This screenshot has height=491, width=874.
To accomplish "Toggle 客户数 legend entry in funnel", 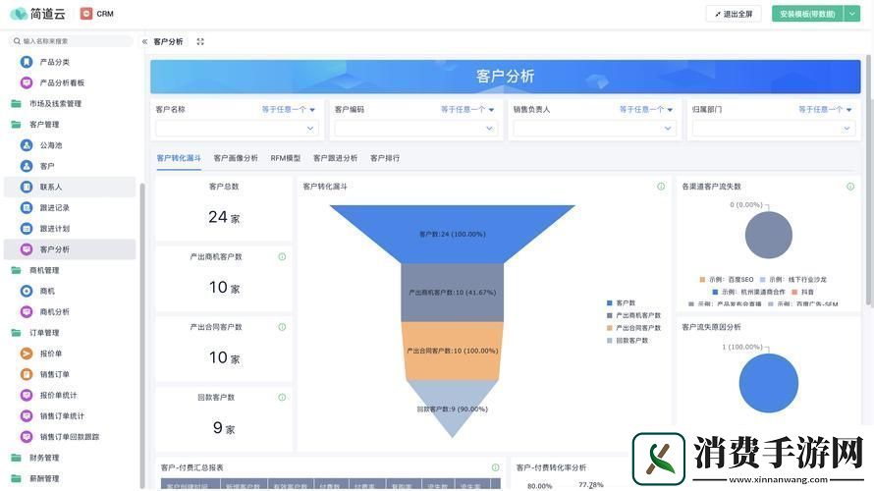I will 621,303.
